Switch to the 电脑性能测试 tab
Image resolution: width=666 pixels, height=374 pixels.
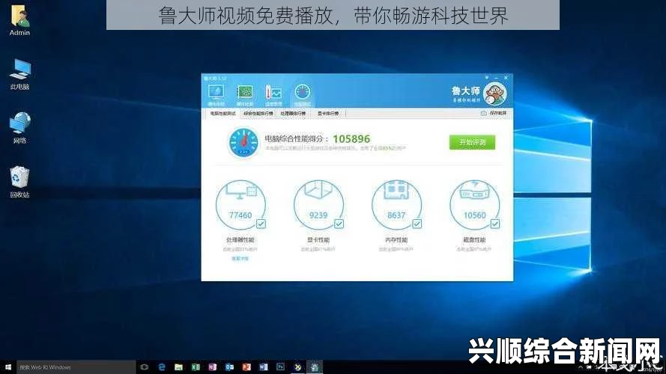222,114
